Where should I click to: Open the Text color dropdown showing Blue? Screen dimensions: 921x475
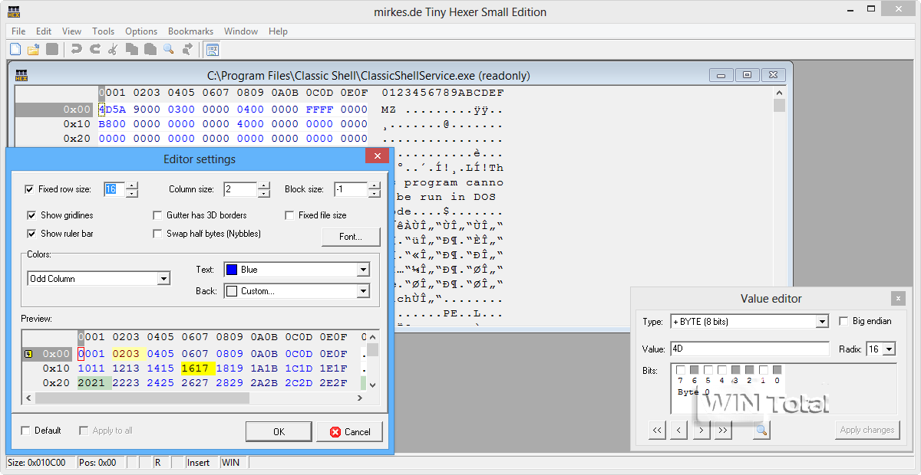(x=363, y=270)
